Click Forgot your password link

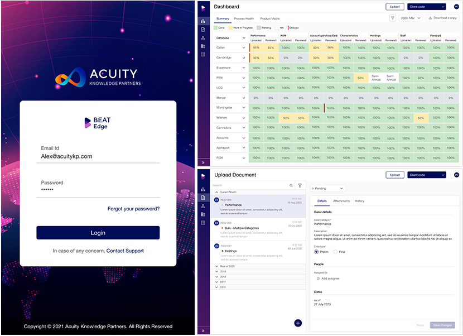coord(133,209)
